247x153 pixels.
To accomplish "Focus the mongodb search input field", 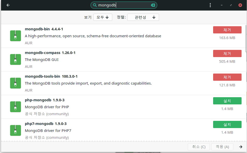I will pos(124,5).
